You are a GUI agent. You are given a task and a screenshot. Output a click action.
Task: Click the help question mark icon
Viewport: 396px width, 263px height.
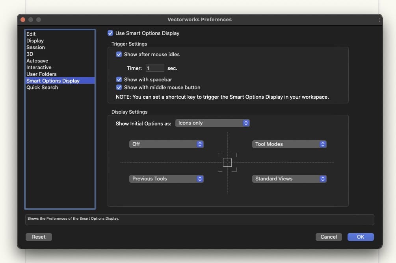379,20
